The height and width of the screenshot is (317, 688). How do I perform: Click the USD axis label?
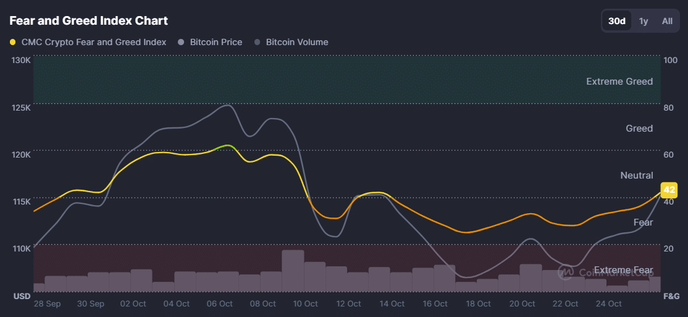pos(22,297)
